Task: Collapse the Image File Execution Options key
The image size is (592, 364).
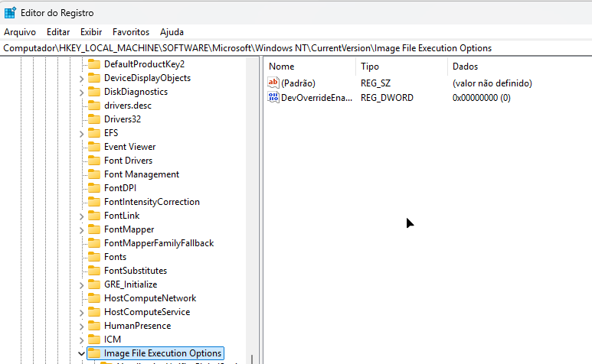Action: pyautogui.click(x=82, y=353)
